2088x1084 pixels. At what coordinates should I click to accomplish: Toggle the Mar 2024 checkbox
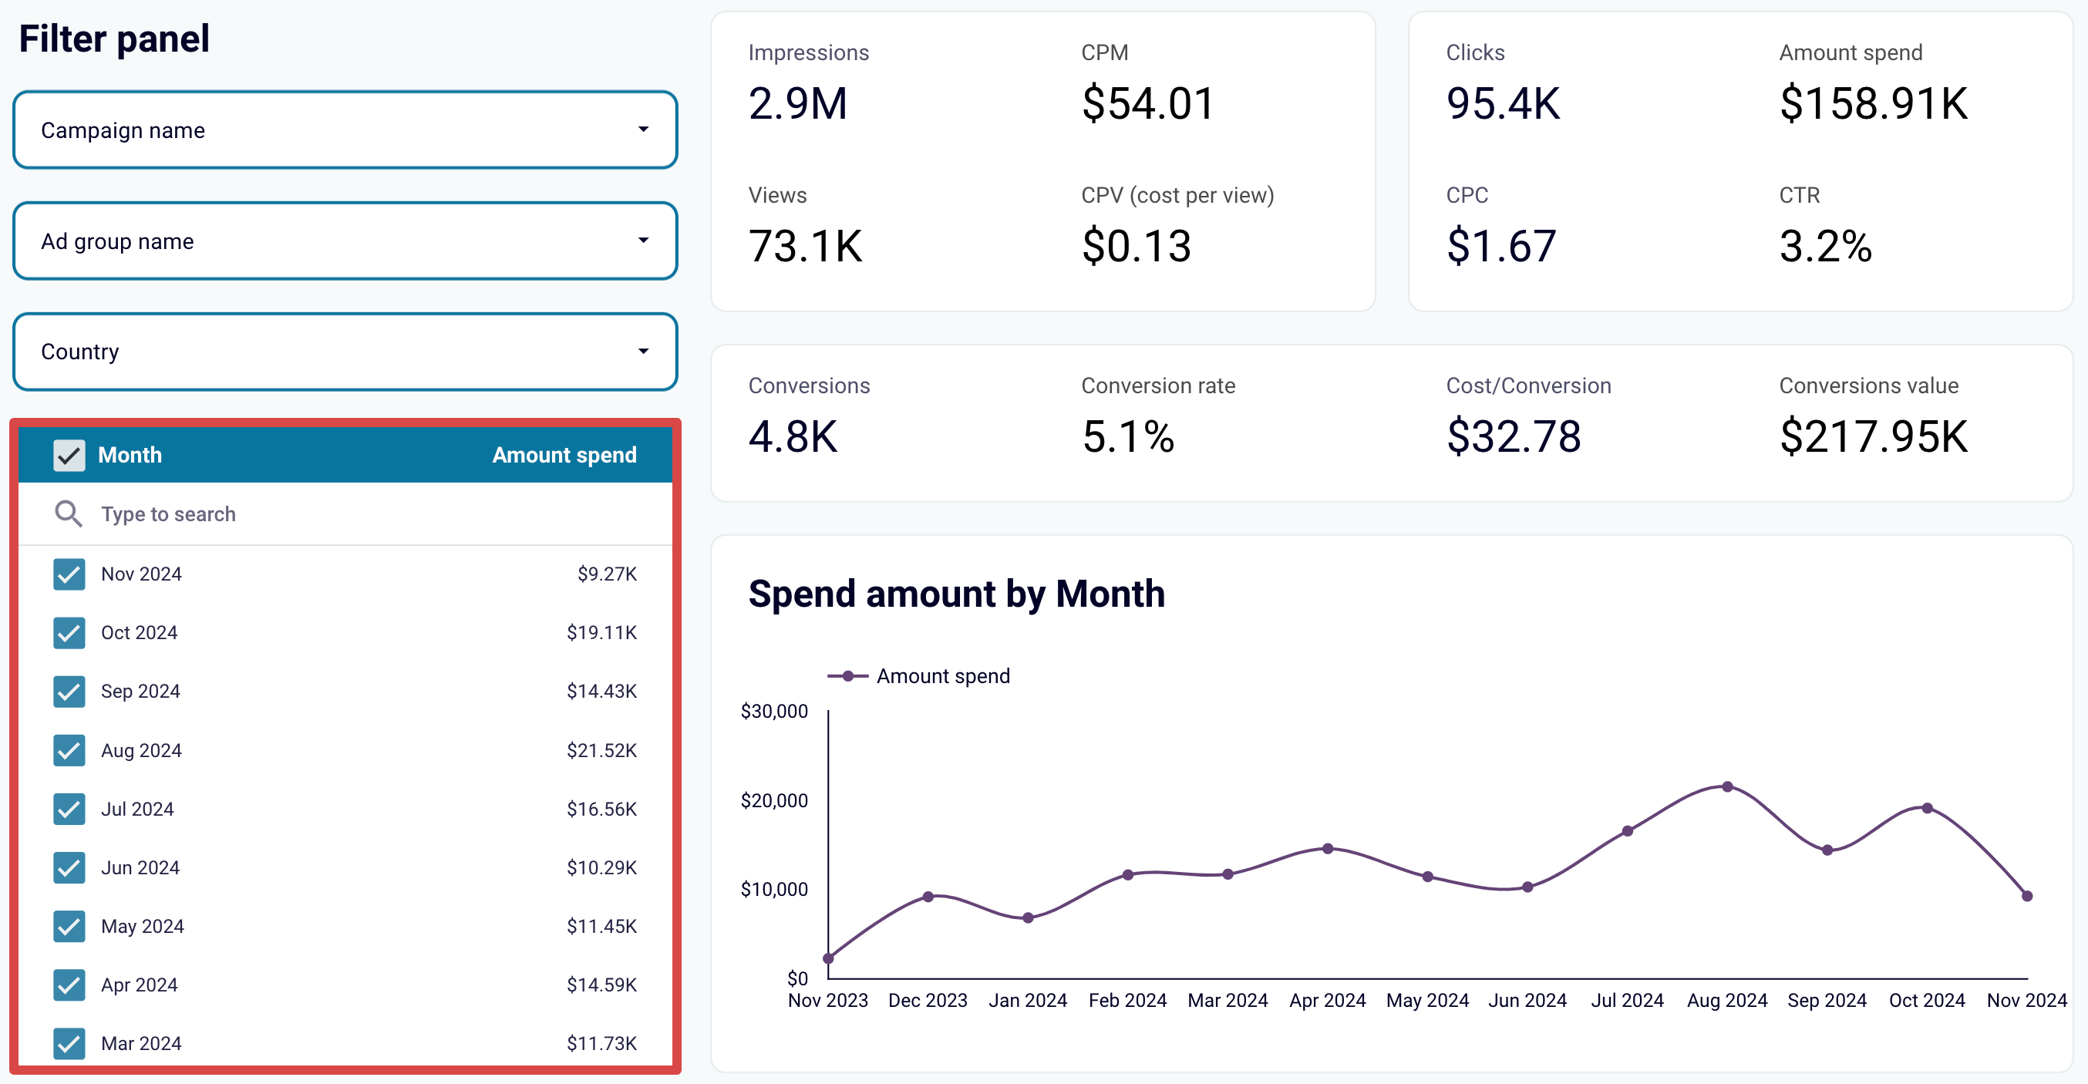tap(69, 1043)
